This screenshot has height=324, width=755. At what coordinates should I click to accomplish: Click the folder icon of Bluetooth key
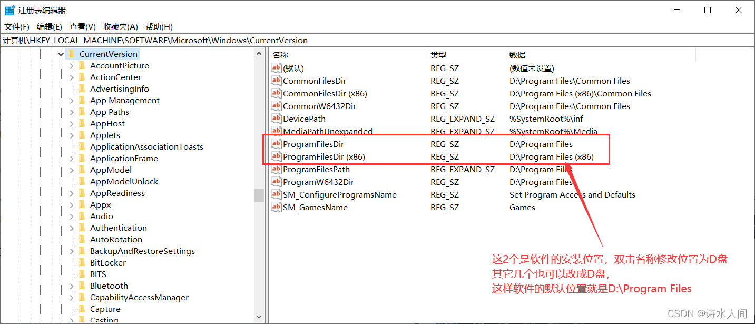(x=82, y=286)
